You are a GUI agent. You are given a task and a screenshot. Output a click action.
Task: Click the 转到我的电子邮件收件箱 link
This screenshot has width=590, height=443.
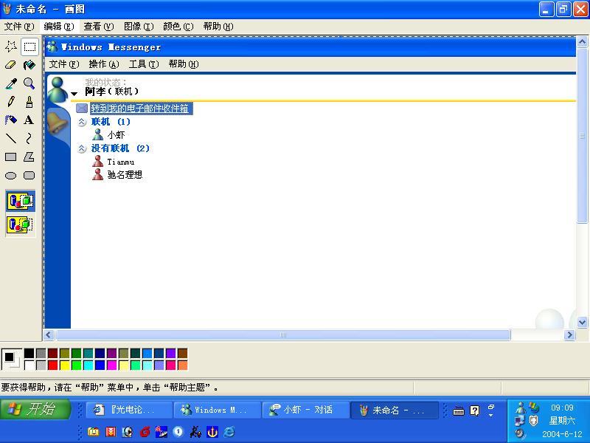[140, 109]
